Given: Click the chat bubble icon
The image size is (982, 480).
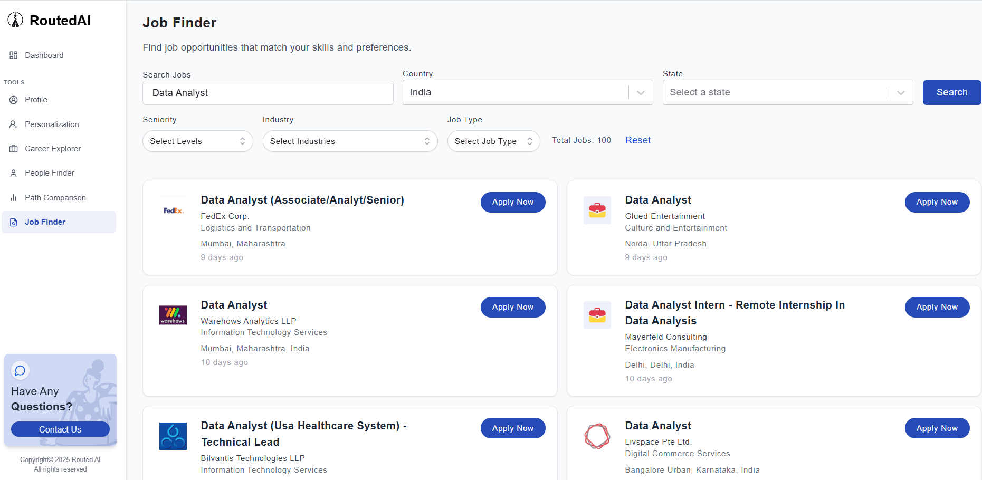Looking at the screenshot, I should (20, 370).
